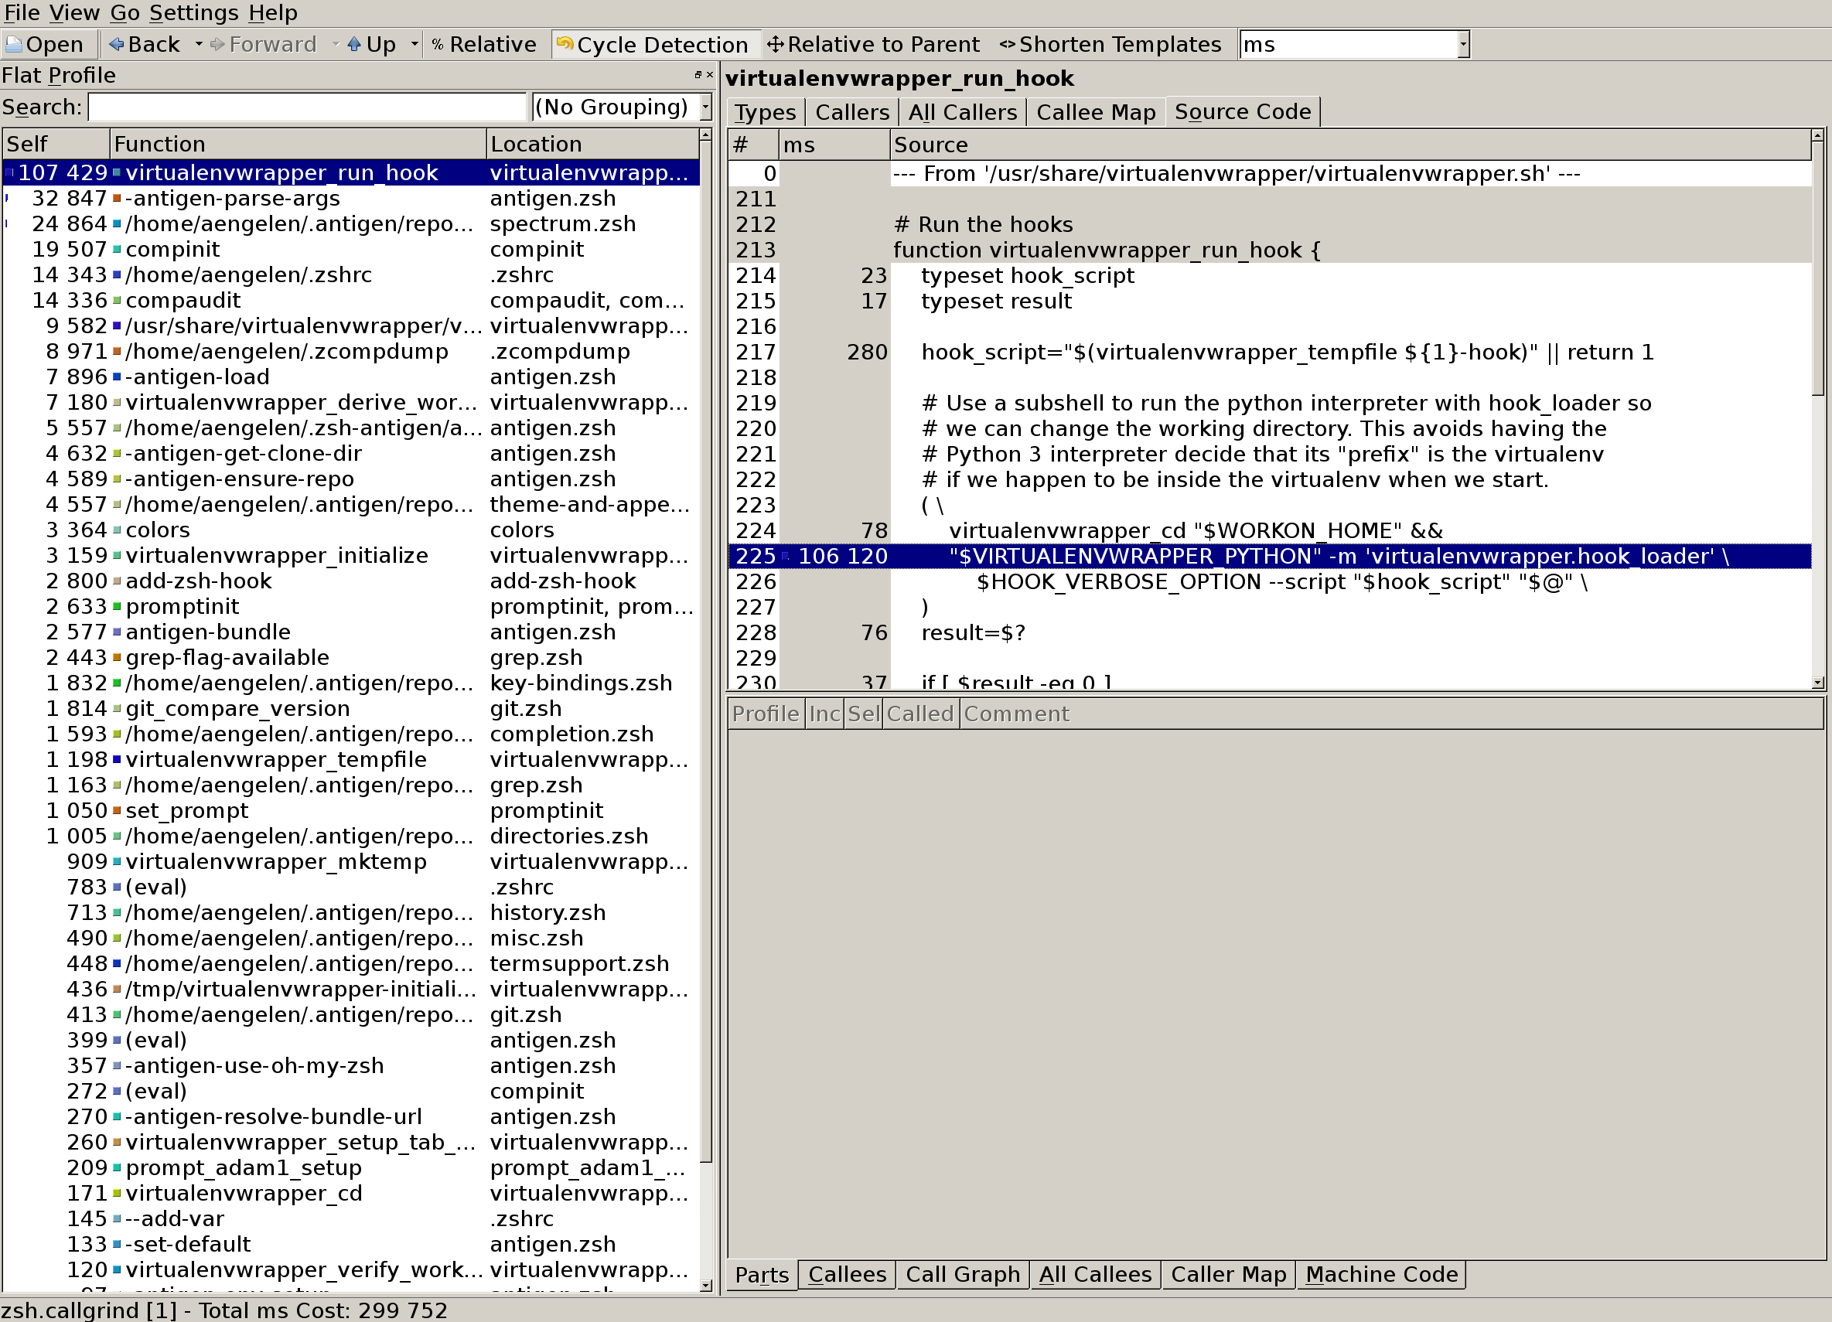Sort by the Self column header
Screen dimensions: 1832x1322
coord(56,144)
